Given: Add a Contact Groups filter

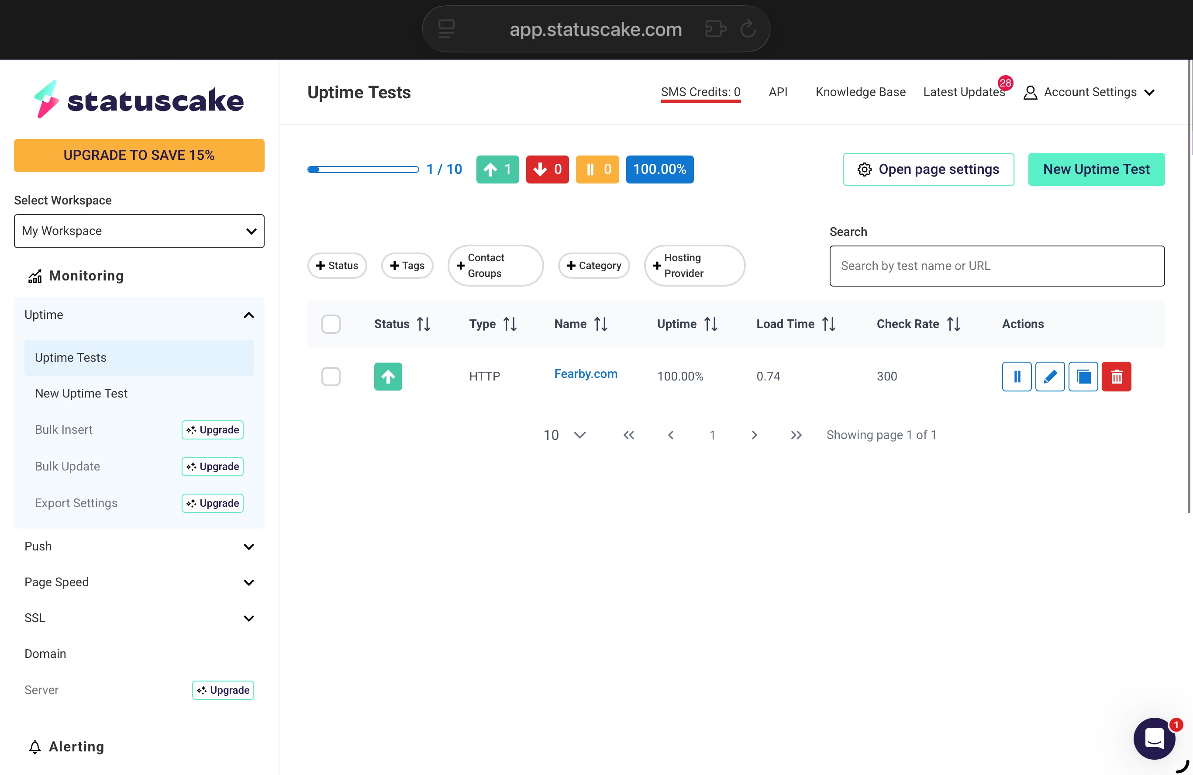Looking at the screenshot, I should tap(495, 265).
